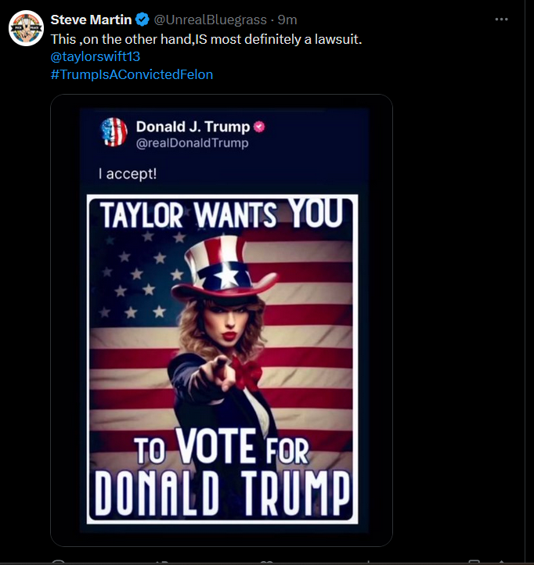
Task: Click the pink verified badge in the embedded post
Action: (260, 127)
